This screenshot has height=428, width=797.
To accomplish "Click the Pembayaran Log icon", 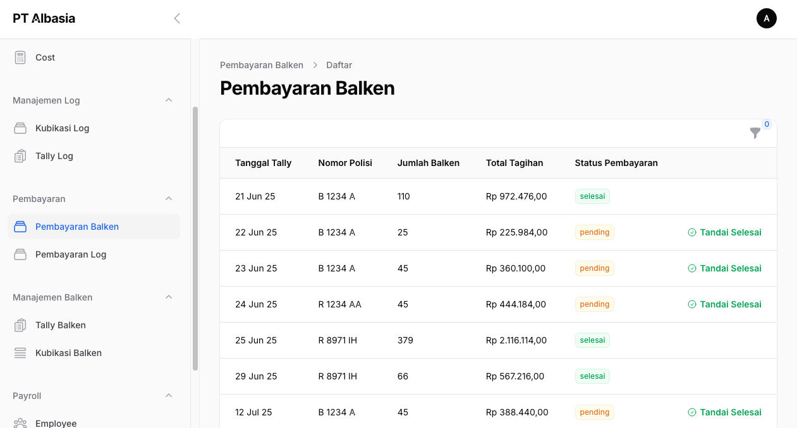I will [x=20, y=254].
